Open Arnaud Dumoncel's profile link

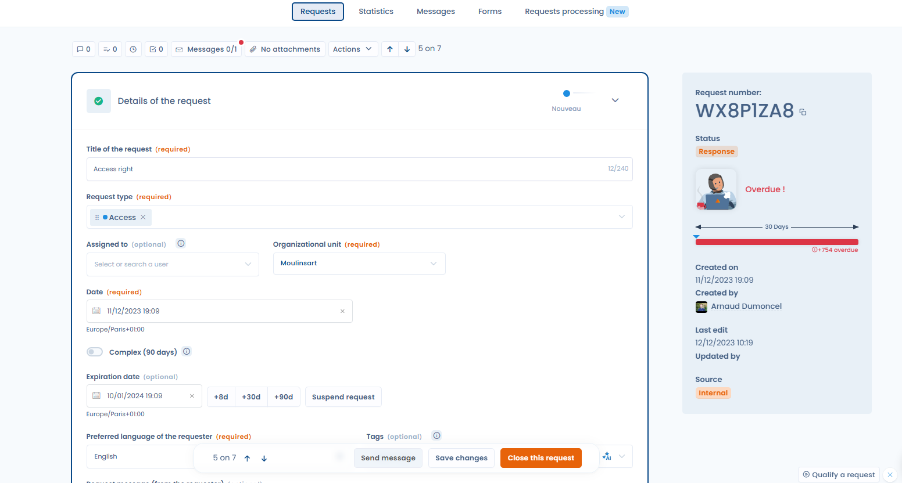pyautogui.click(x=746, y=306)
